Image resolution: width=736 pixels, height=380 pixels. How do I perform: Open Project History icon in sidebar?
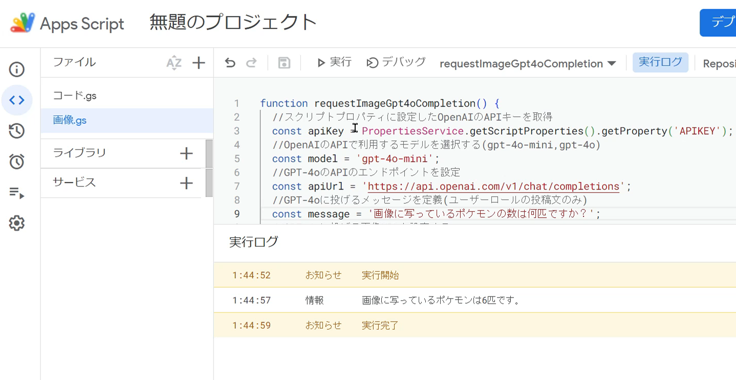[x=17, y=131]
